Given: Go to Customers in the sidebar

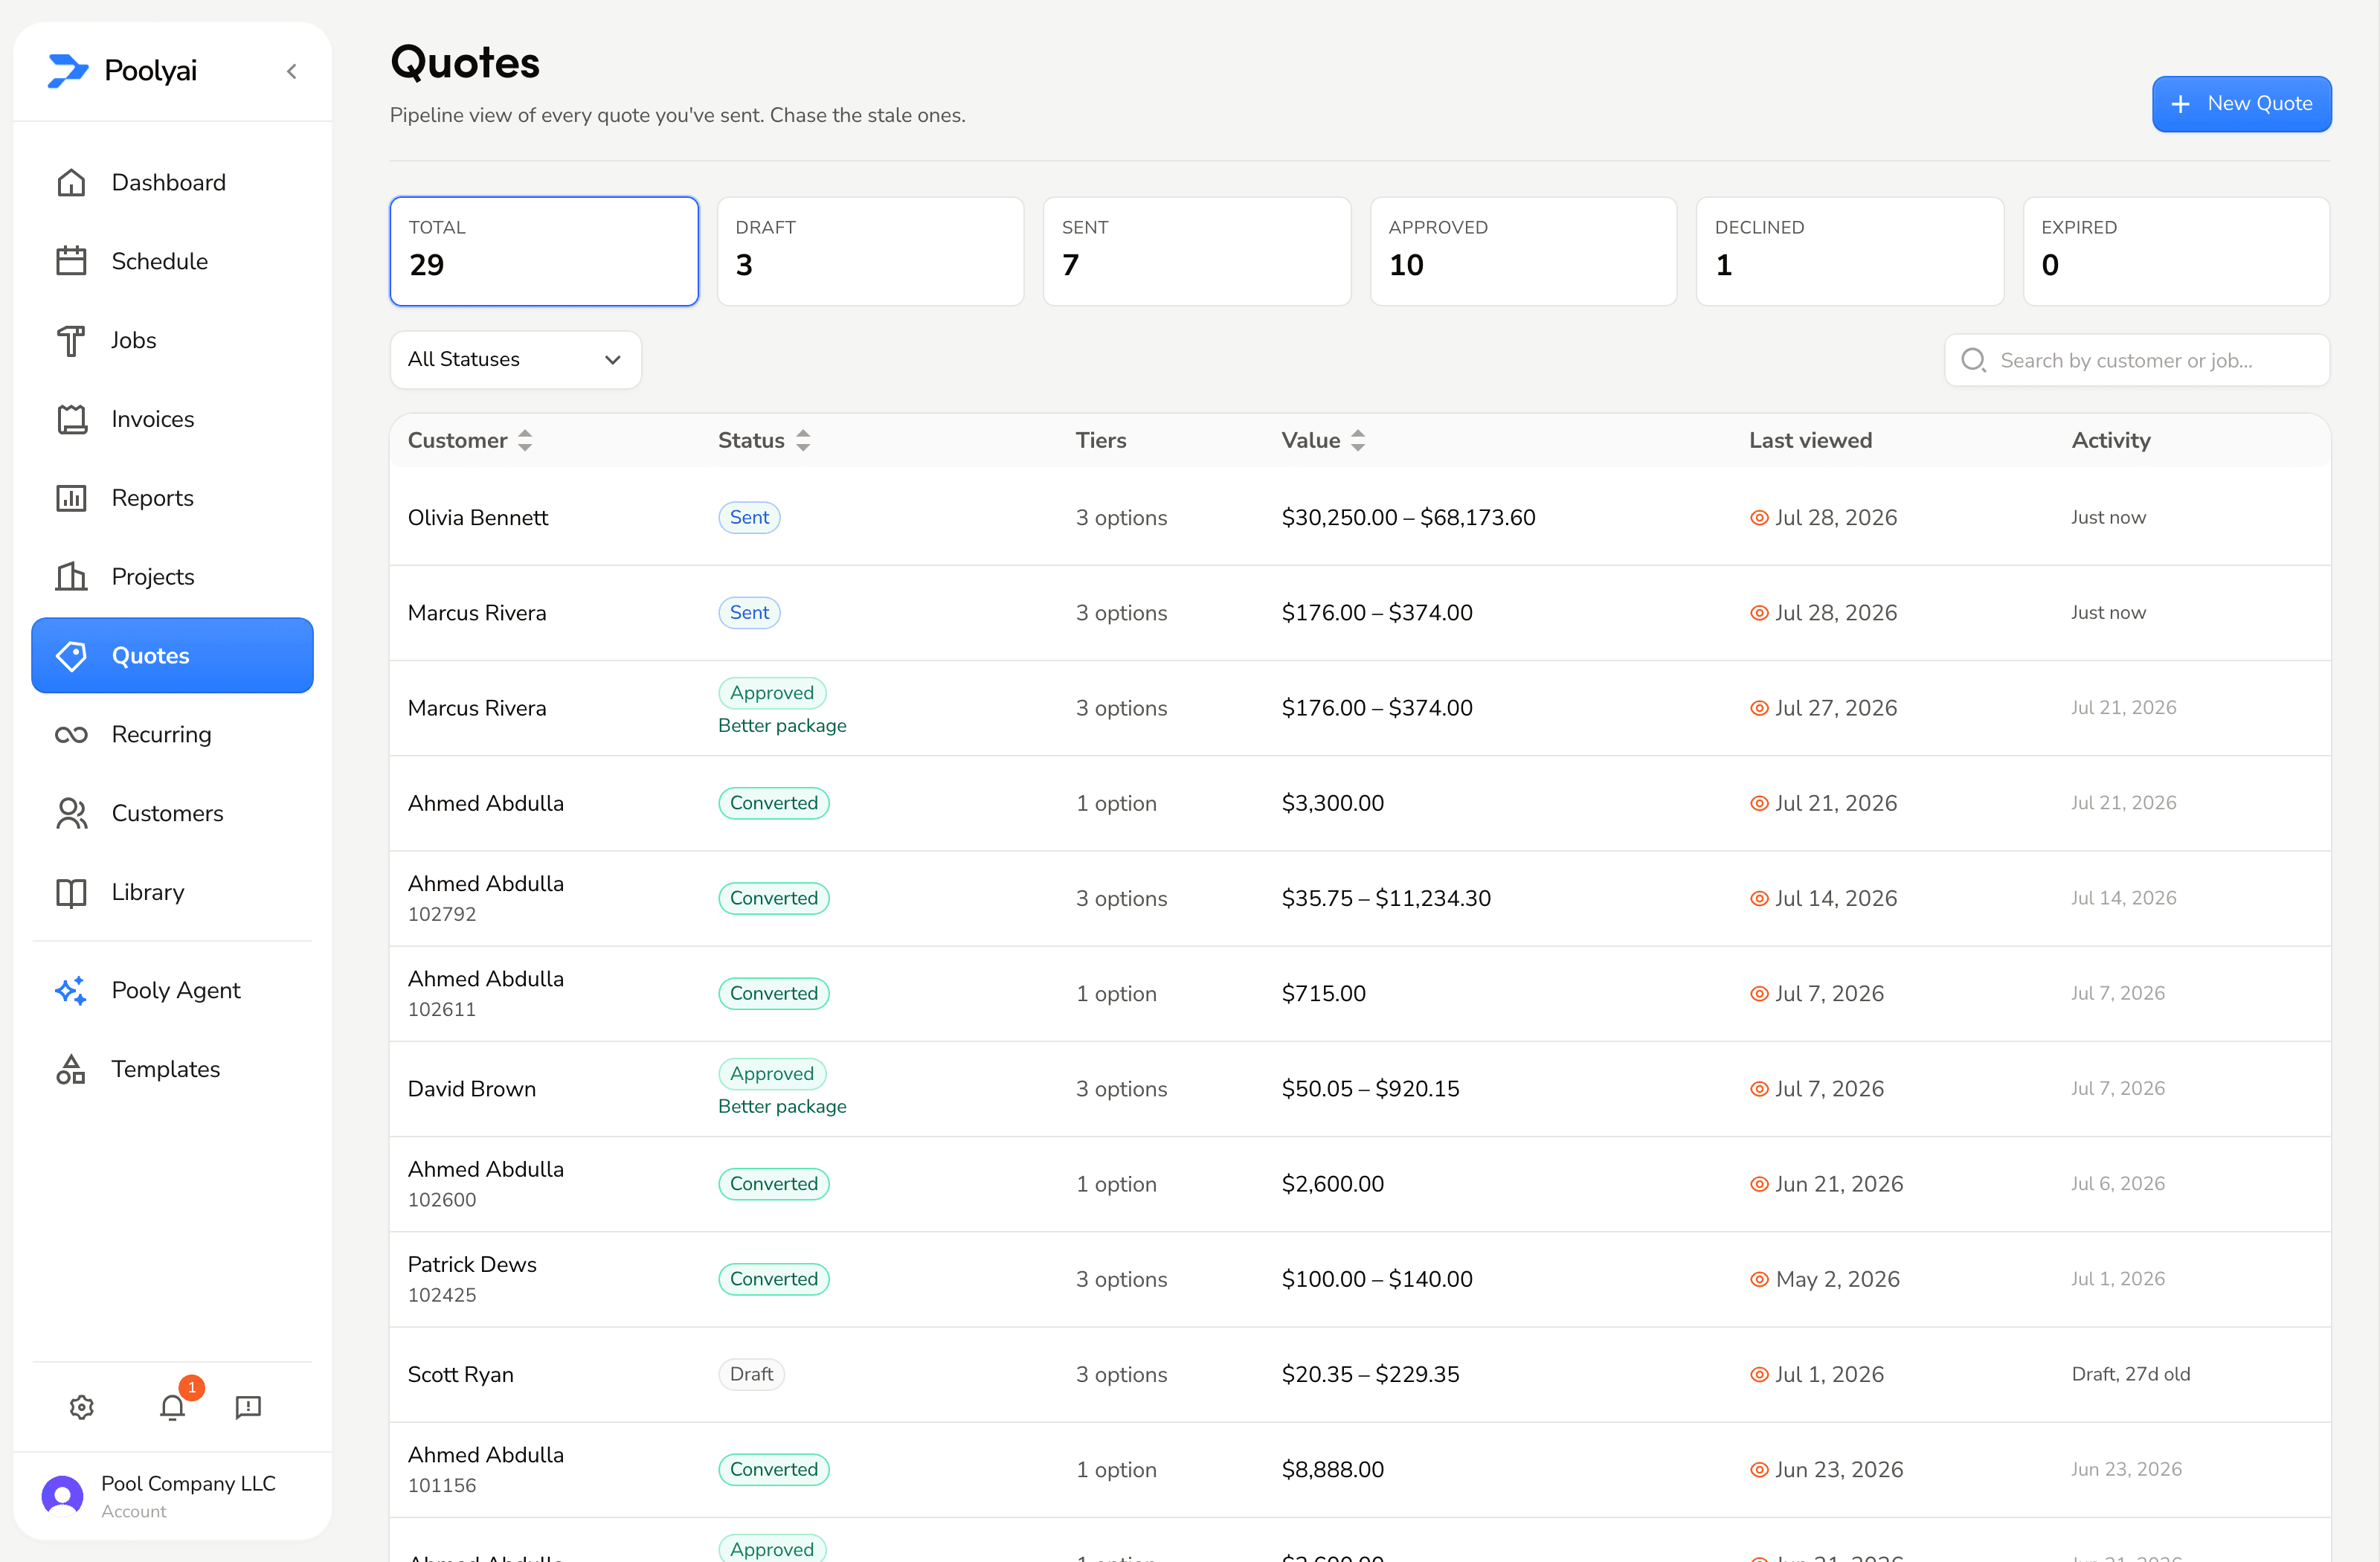Looking at the screenshot, I should pyautogui.click(x=172, y=814).
